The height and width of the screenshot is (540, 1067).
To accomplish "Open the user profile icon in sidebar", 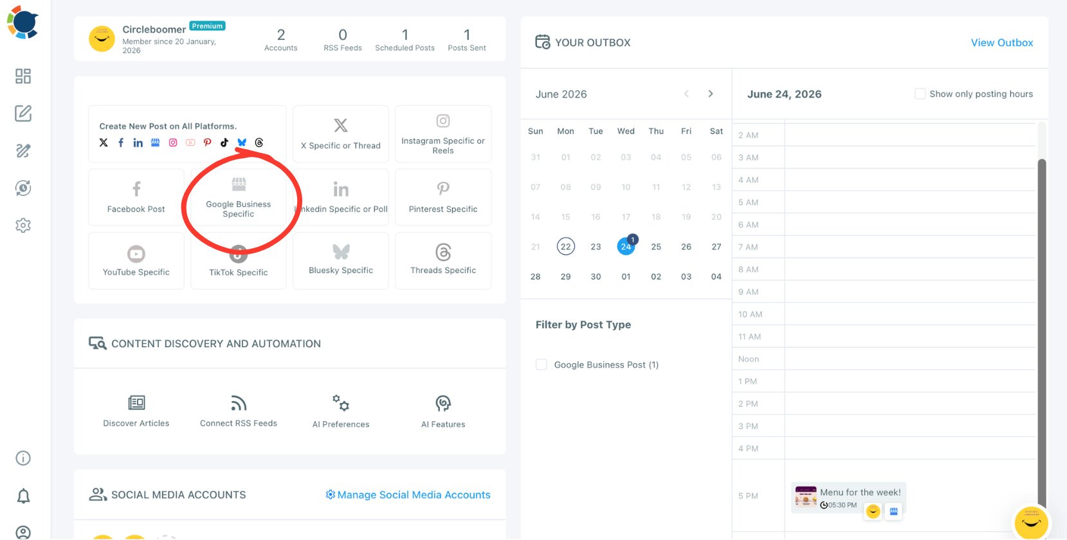I will (x=23, y=532).
